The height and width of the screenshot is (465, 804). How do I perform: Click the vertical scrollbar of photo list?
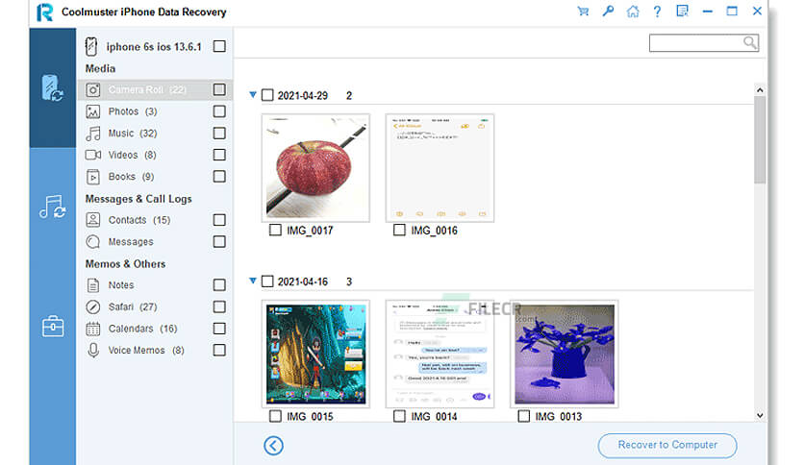[760, 144]
